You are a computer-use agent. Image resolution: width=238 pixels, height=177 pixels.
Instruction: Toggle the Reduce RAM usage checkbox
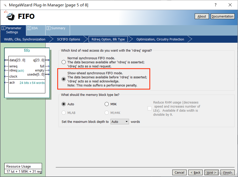click(x=150, y=108)
